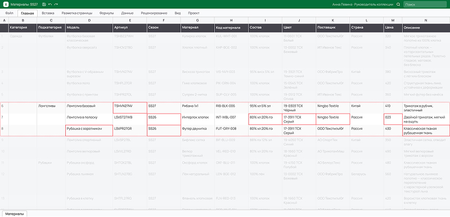Select row number 8

click(4, 130)
